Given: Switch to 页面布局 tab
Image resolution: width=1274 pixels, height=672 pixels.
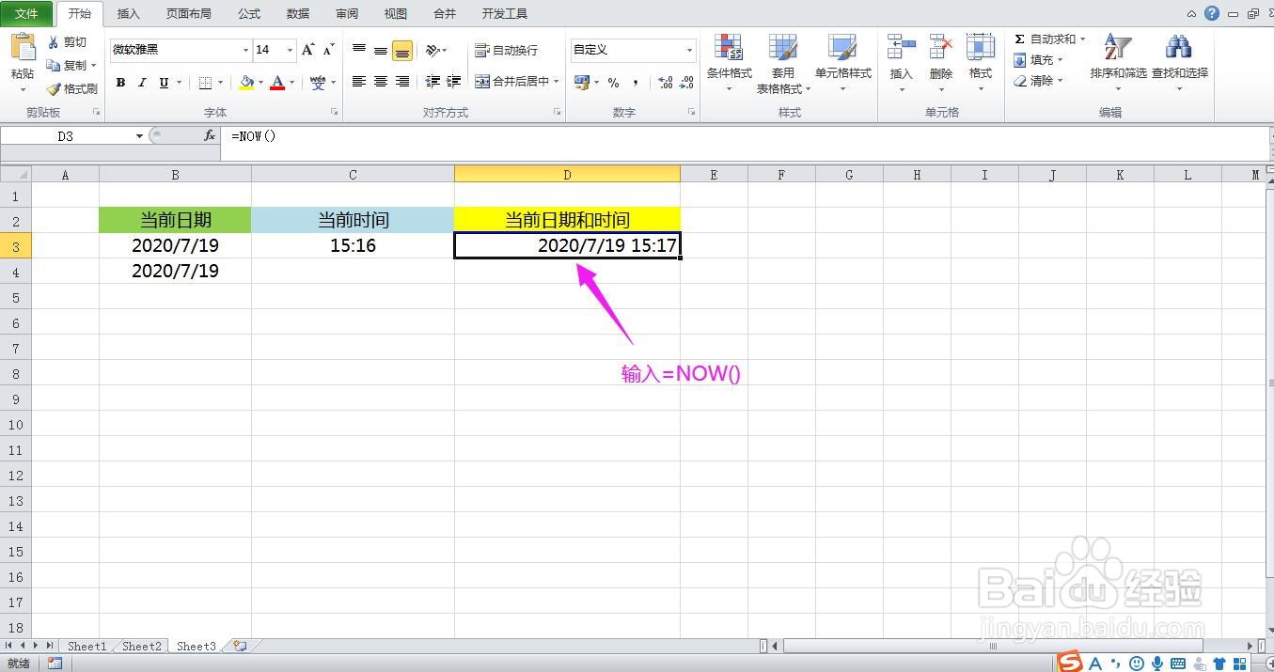Looking at the screenshot, I should pyautogui.click(x=188, y=14).
